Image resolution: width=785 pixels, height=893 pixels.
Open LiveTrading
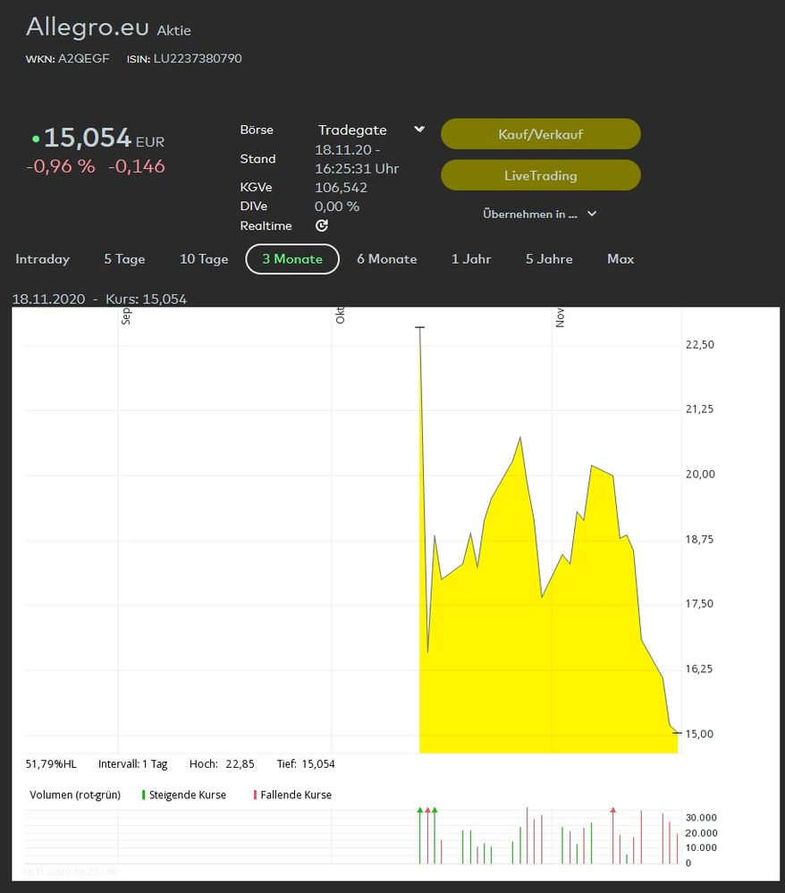point(540,176)
